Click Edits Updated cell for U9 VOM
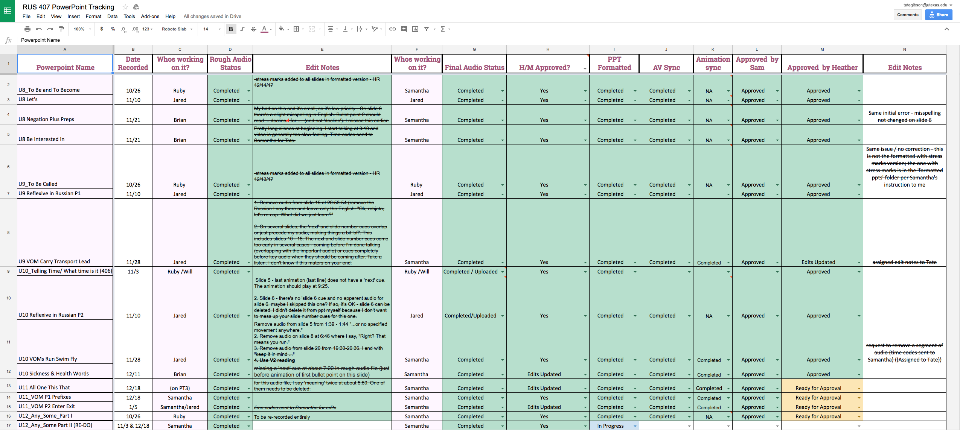960x430 pixels. point(822,232)
